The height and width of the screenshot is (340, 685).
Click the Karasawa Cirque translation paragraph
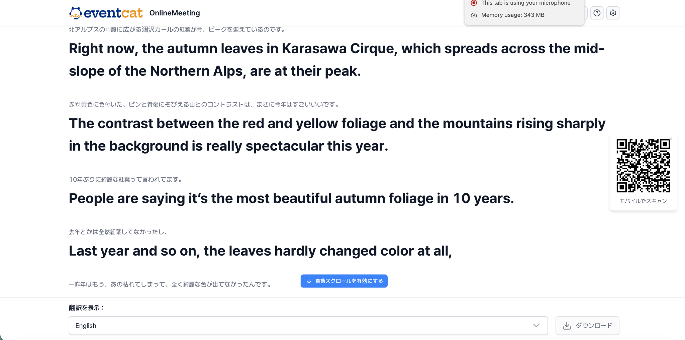click(x=336, y=60)
